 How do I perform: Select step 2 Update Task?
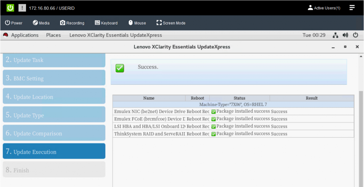pyautogui.click(x=54, y=60)
